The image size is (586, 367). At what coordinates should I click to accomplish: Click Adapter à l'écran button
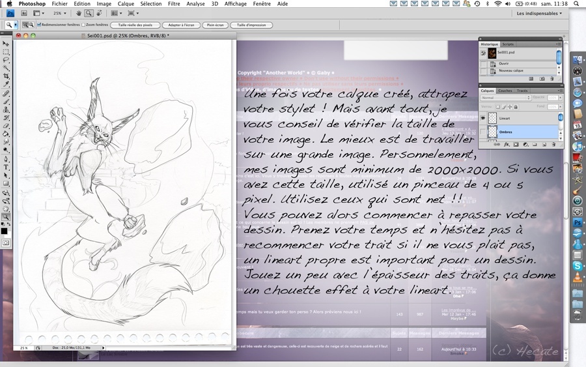181,25
